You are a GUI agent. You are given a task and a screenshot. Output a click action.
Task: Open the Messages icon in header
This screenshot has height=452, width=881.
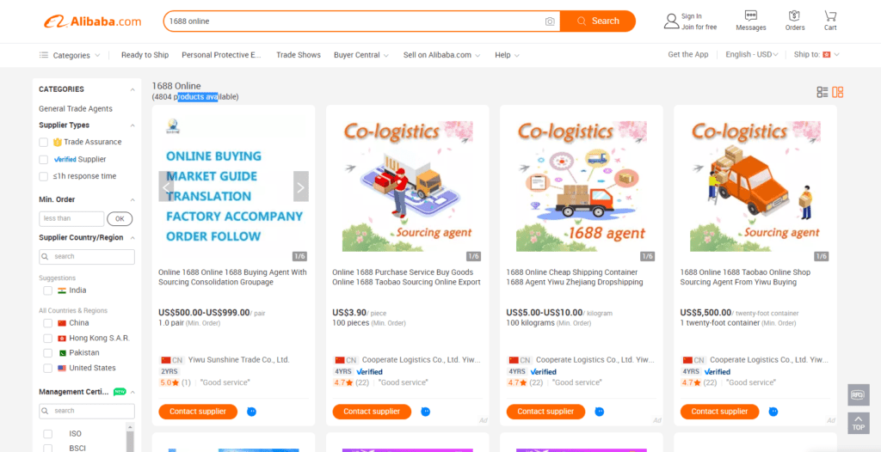750,15
